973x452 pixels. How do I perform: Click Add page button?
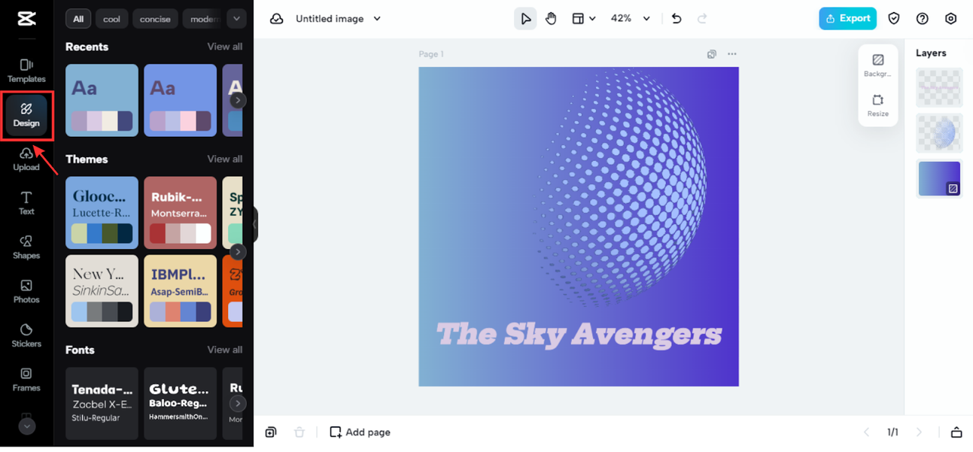(360, 432)
